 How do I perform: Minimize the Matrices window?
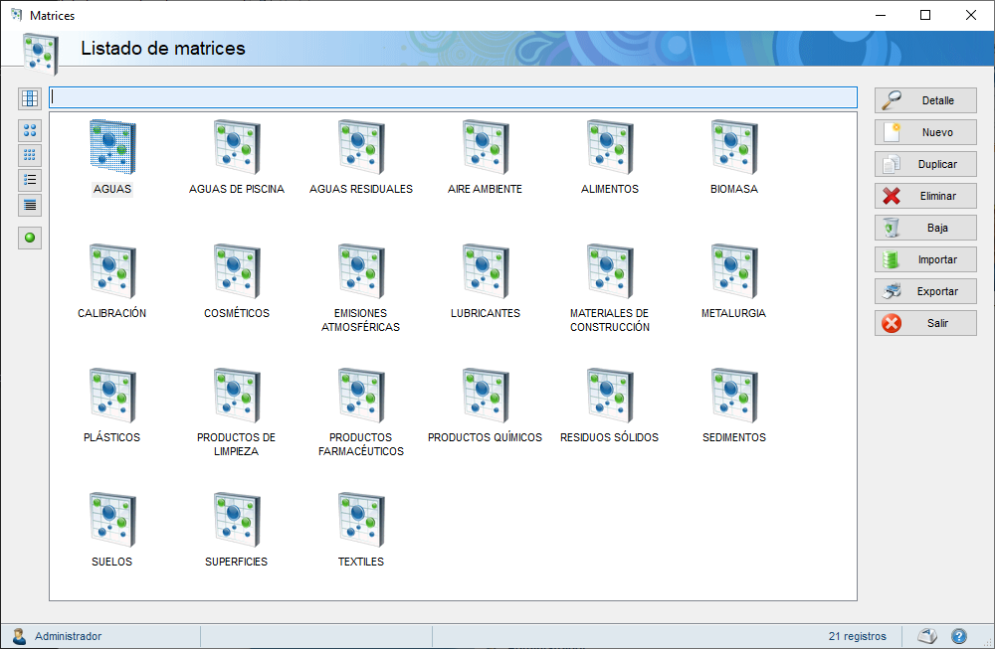pyautogui.click(x=881, y=15)
